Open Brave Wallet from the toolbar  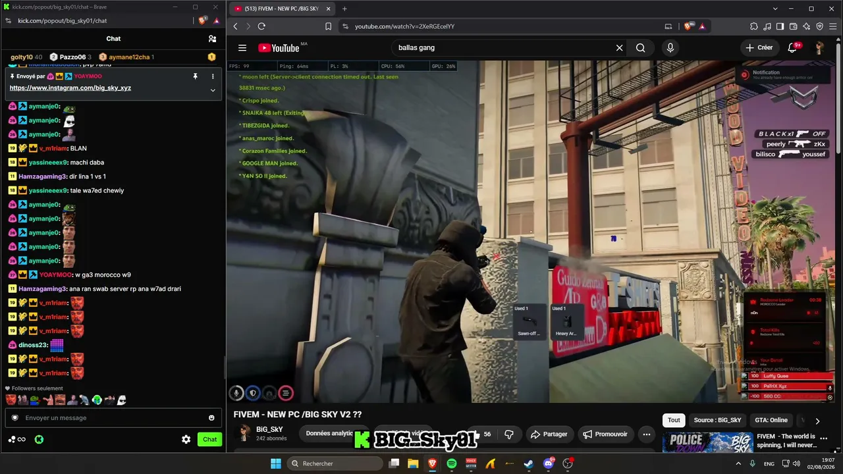pyautogui.click(x=794, y=26)
